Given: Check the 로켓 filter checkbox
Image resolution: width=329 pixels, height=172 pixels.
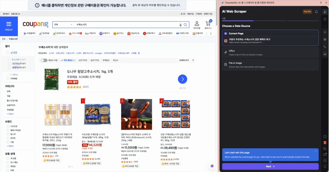Looking at the screenshot, I should click(8, 53).
